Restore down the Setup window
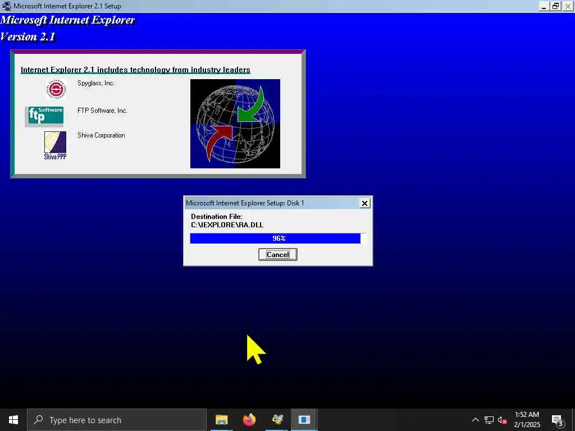This screenshot has width=575, height=431. (x=556, y=6)
